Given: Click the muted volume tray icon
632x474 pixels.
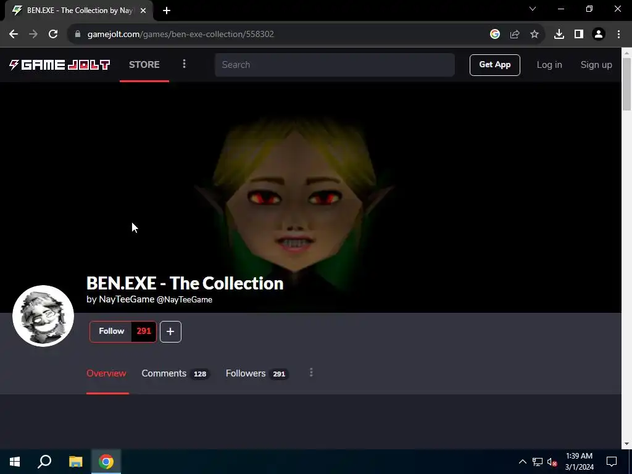Looking at the screenshot, I should (x=552, y=462).
